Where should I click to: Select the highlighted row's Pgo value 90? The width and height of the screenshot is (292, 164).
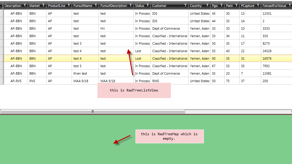click(213, 58)
